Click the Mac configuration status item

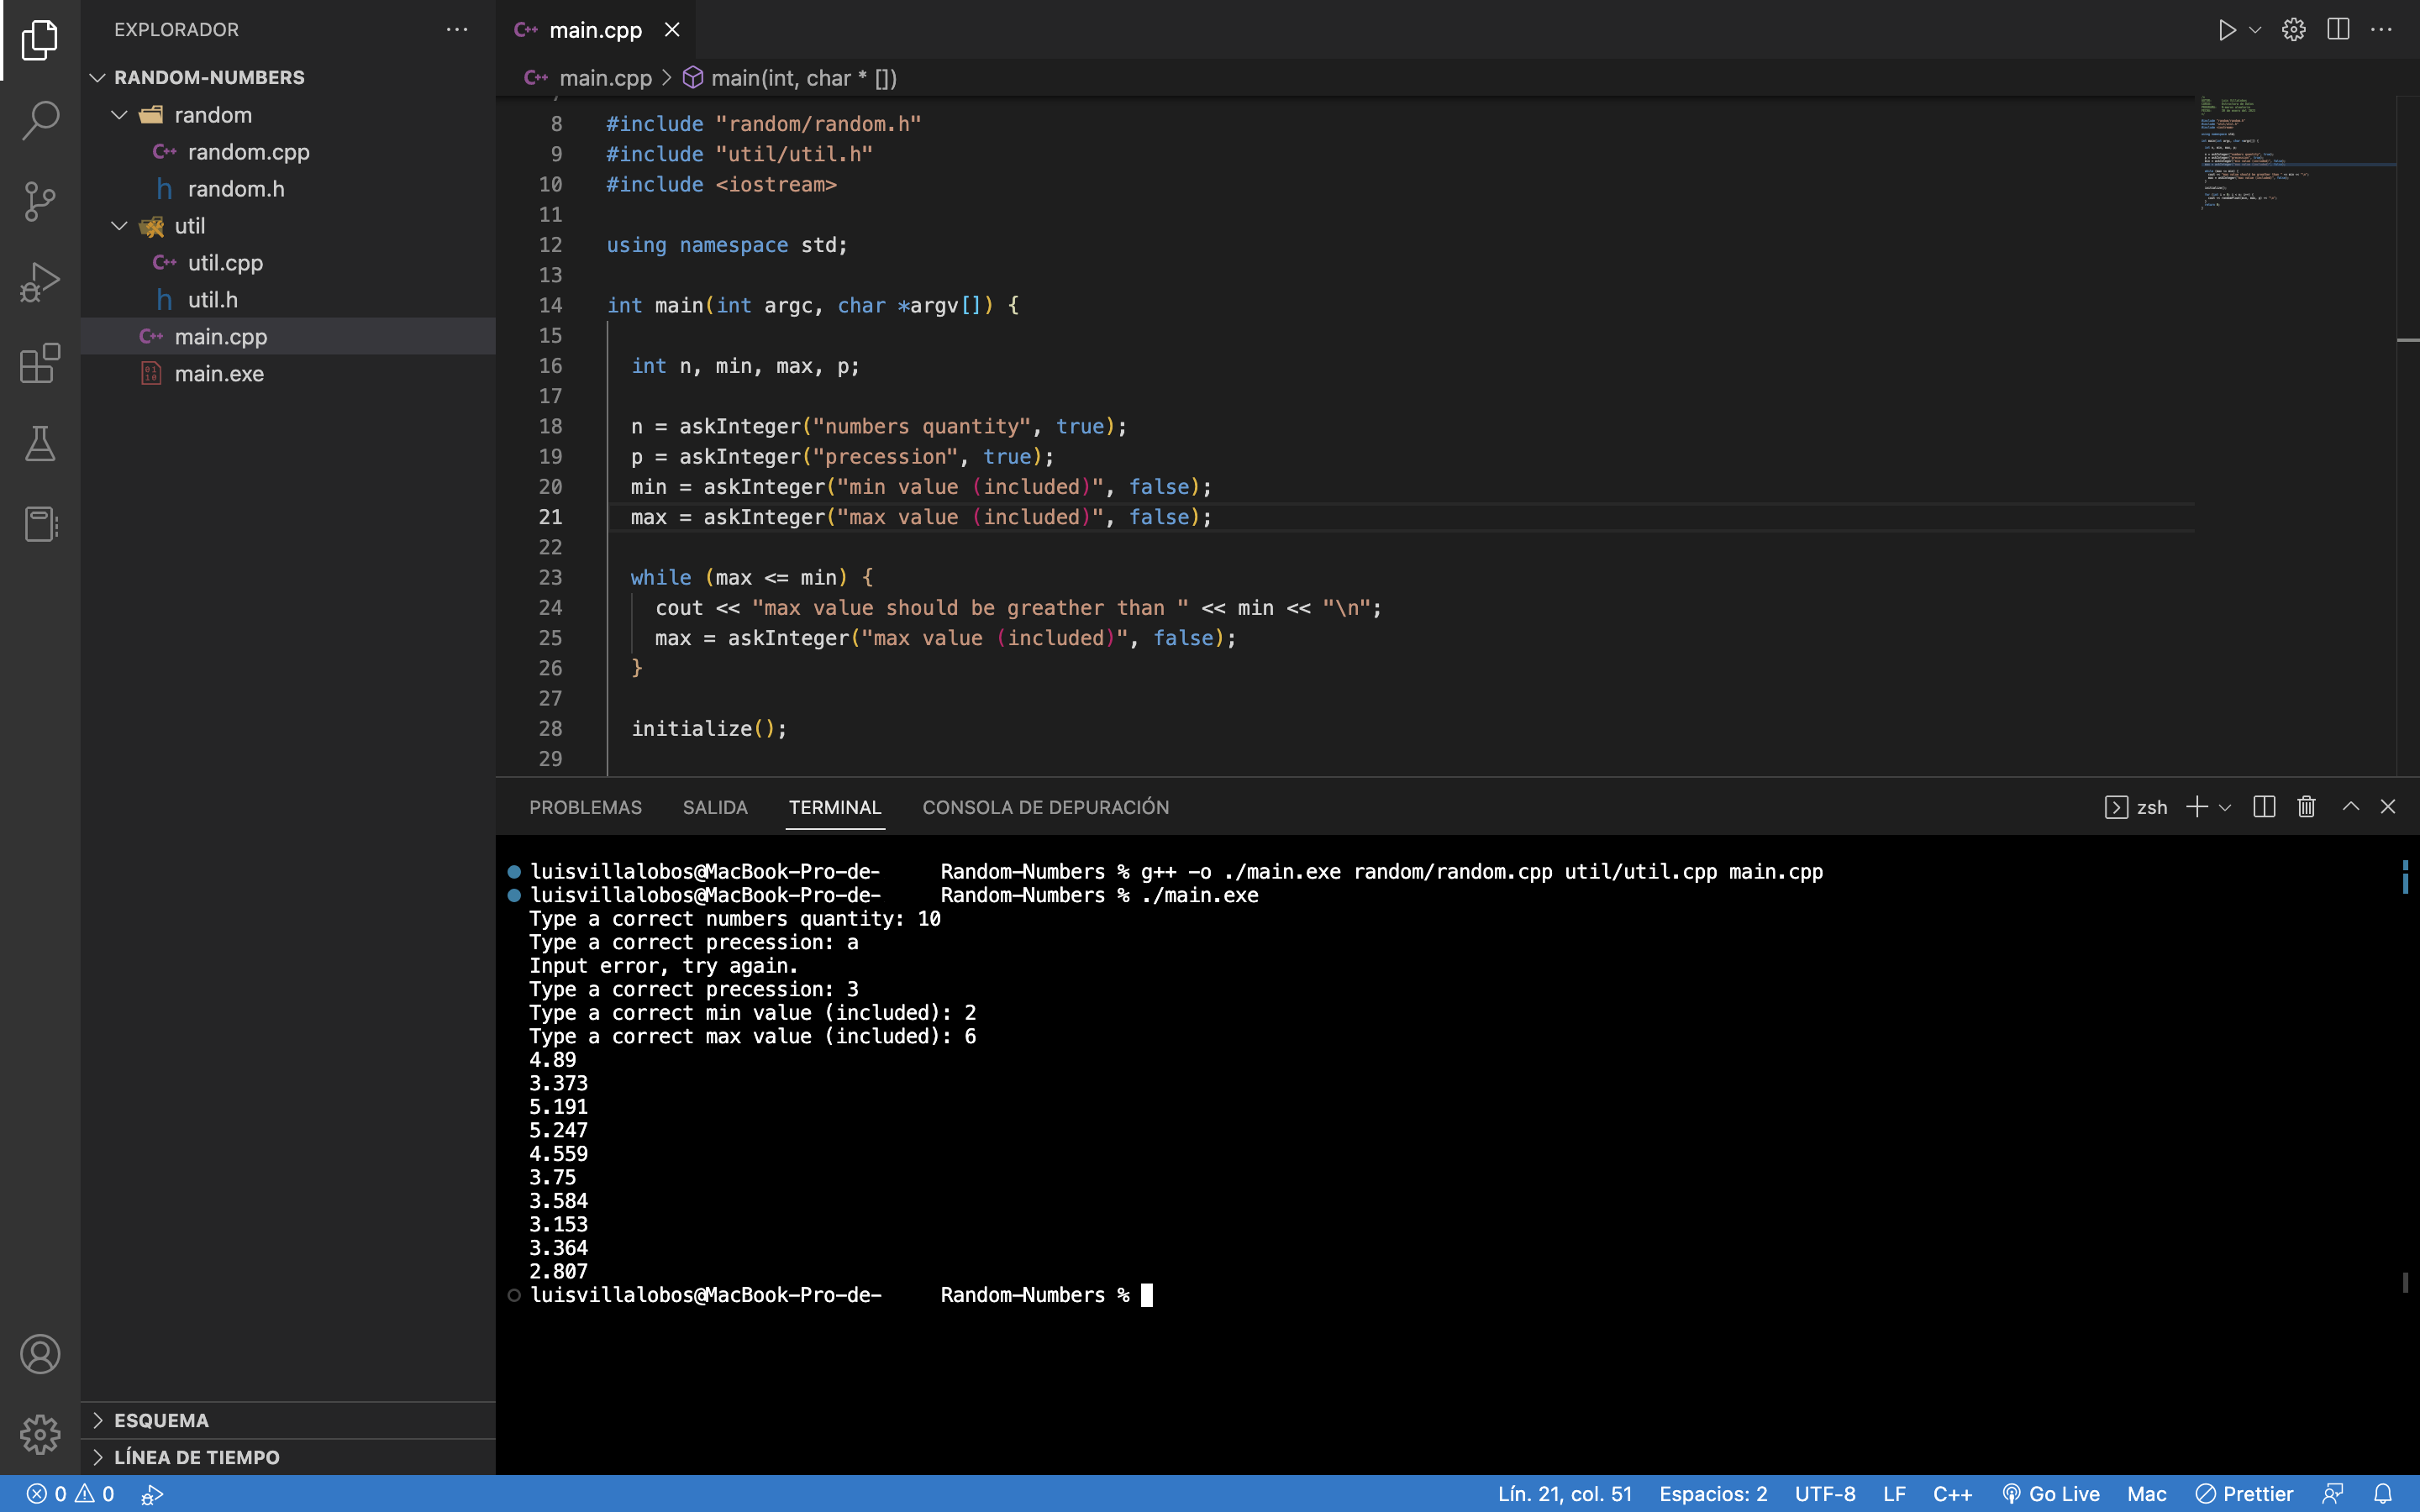click(2147, 1494)
